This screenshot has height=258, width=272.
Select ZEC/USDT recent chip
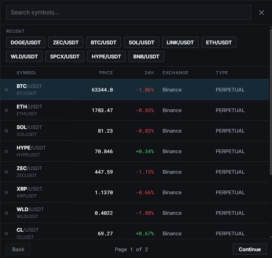coord(66,42)
